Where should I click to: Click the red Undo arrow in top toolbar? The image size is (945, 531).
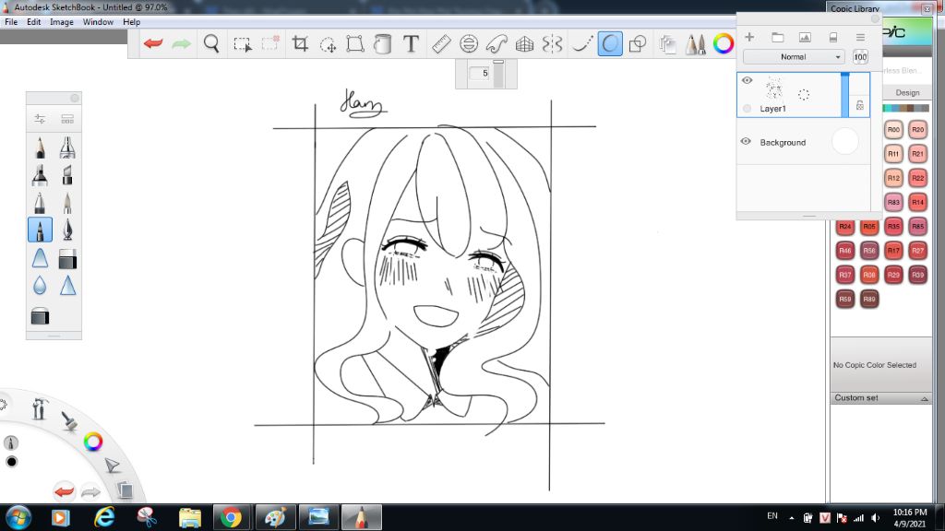point(153,43)
